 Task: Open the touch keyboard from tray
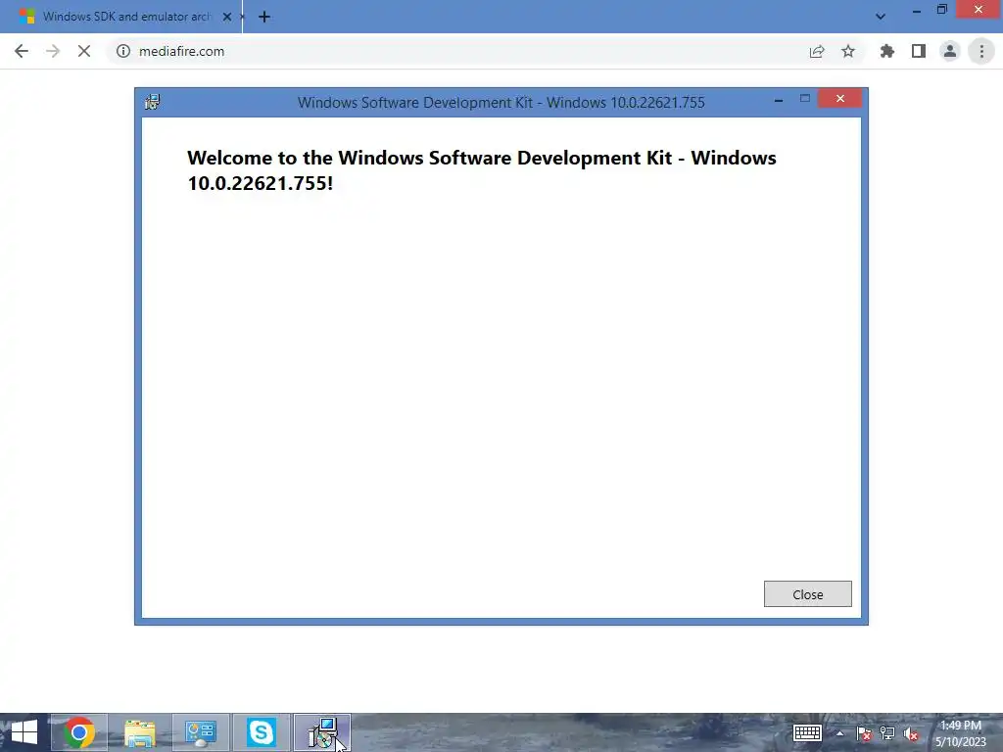[x=807, y=732]
